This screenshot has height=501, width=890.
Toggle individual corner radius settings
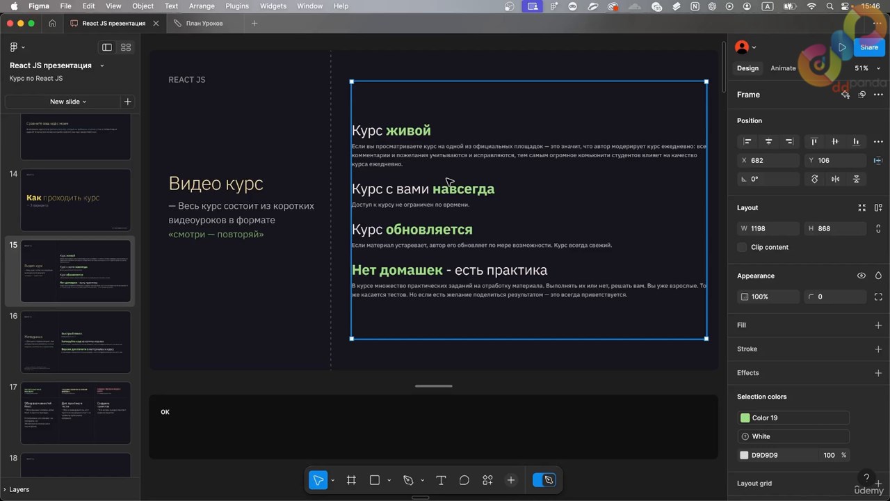click(878, 296)
